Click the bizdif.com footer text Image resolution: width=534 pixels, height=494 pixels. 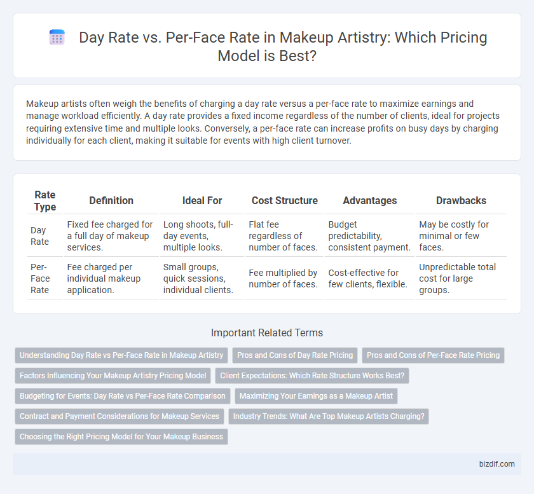[x=496, y=464]
